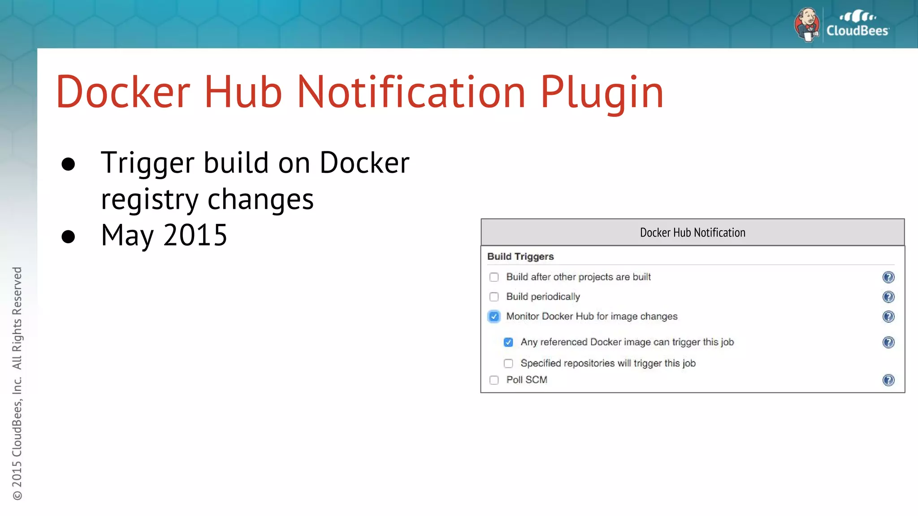
Task: Open help icon for Poll SCM
Action: 888,380
